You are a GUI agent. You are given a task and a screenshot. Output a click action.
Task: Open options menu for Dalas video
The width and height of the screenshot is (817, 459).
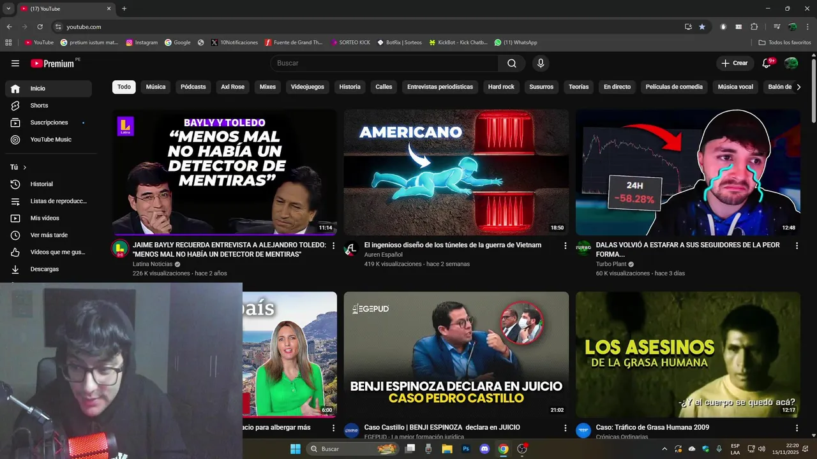[797, 245]
